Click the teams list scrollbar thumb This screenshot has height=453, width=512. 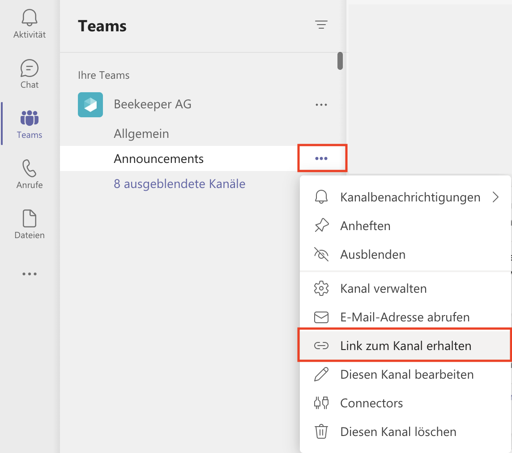pyautogui.click(x=340, y=61)
